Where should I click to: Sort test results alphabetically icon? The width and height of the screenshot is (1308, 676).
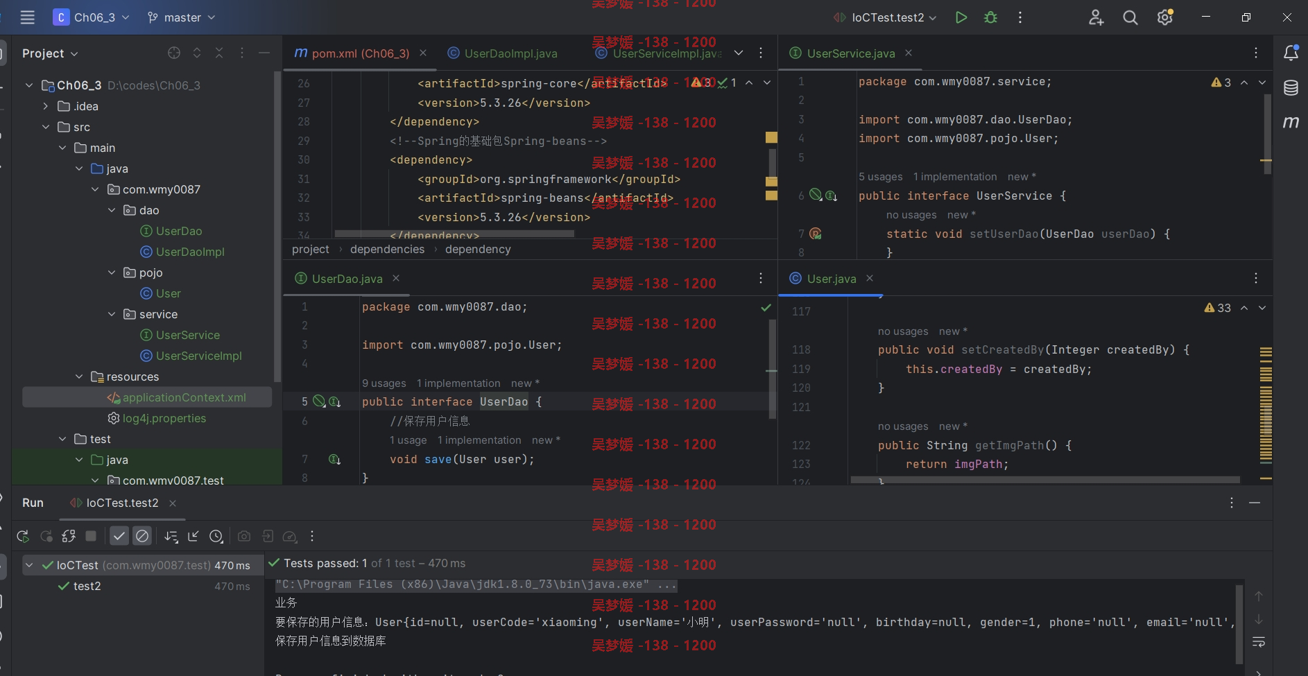(171, 536)
